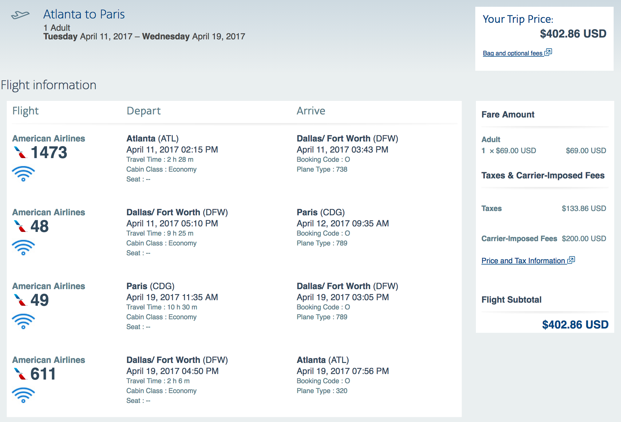
Task: Click the Depart column header
Action: click(x=144, y=111)
